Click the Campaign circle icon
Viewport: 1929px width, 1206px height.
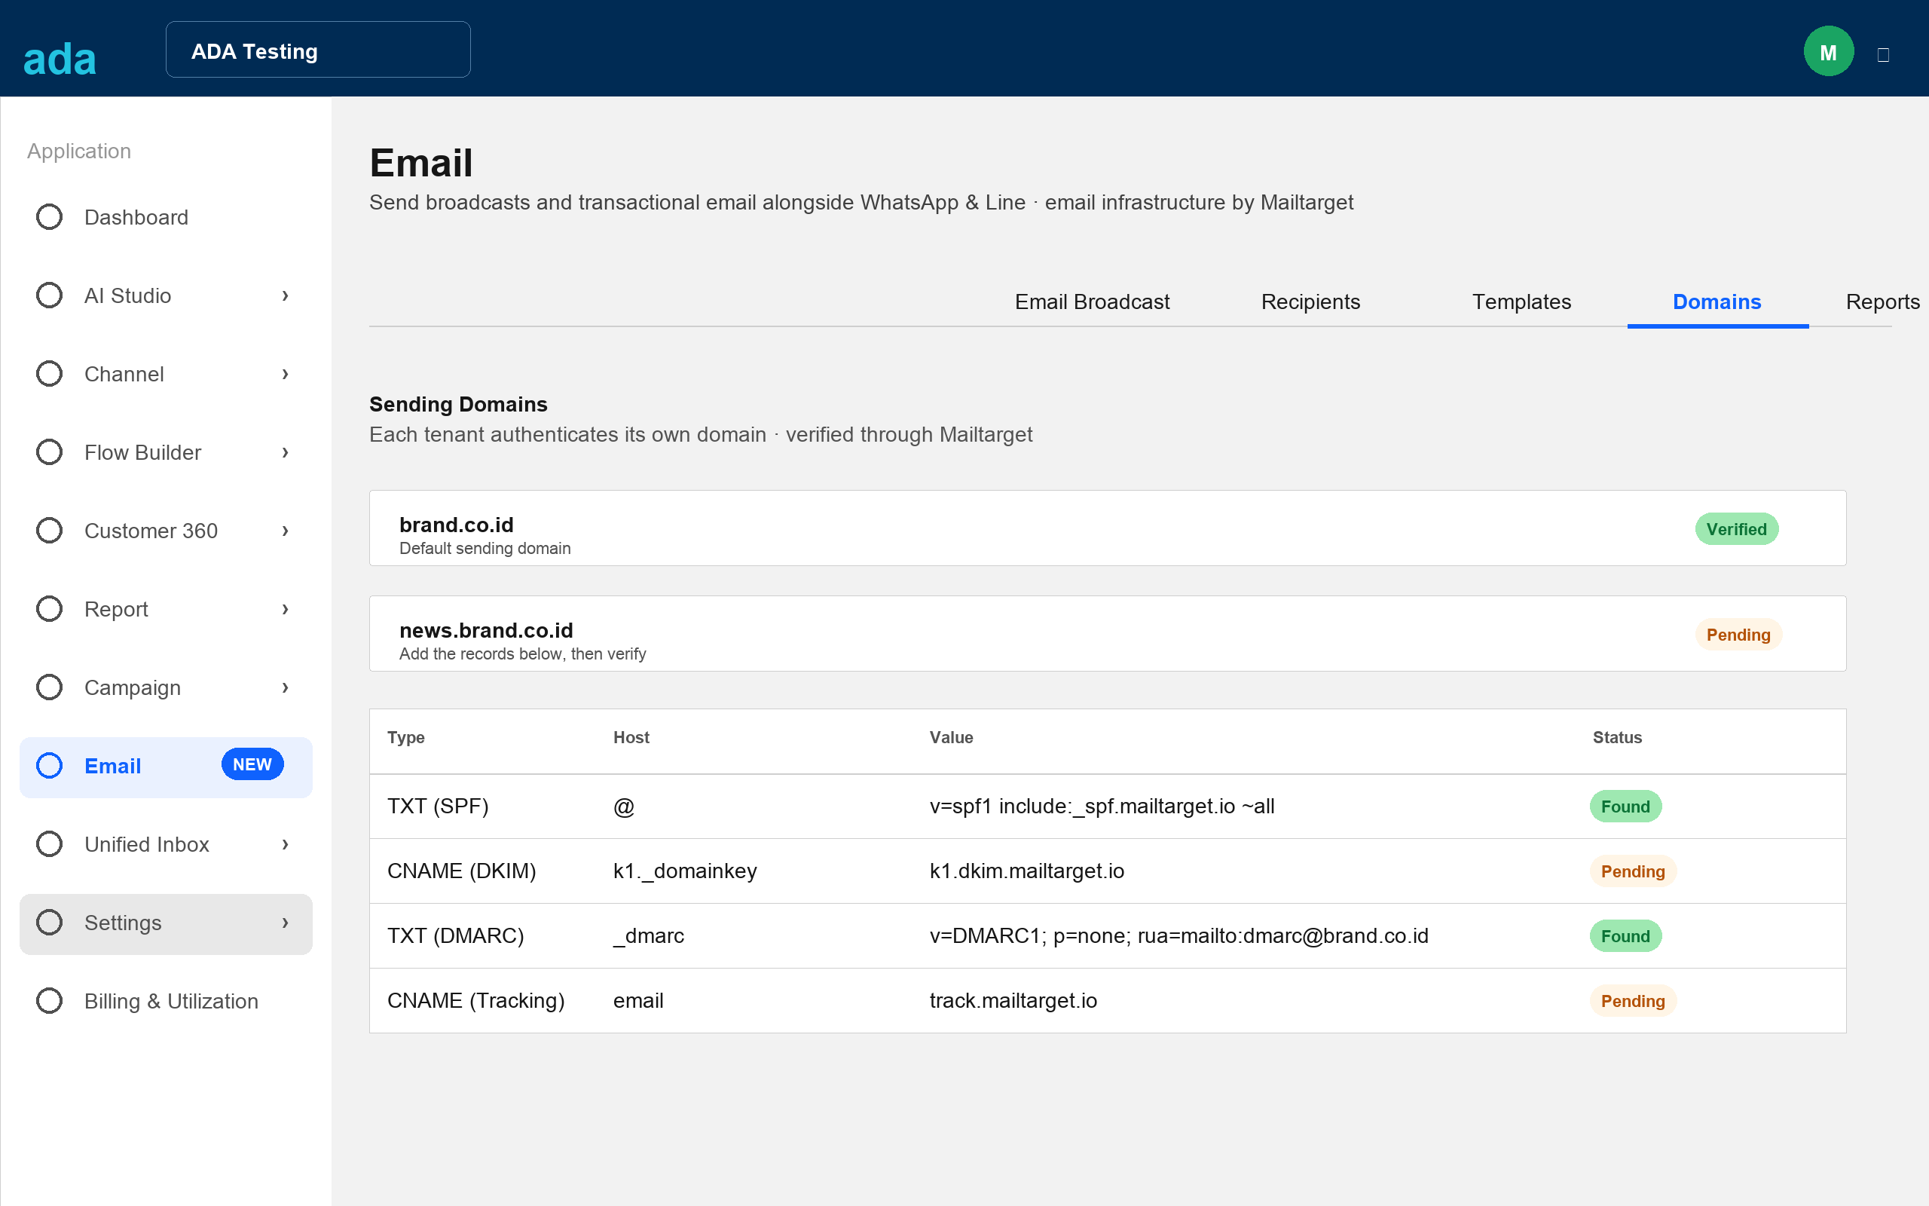click(x=50, y=687)
